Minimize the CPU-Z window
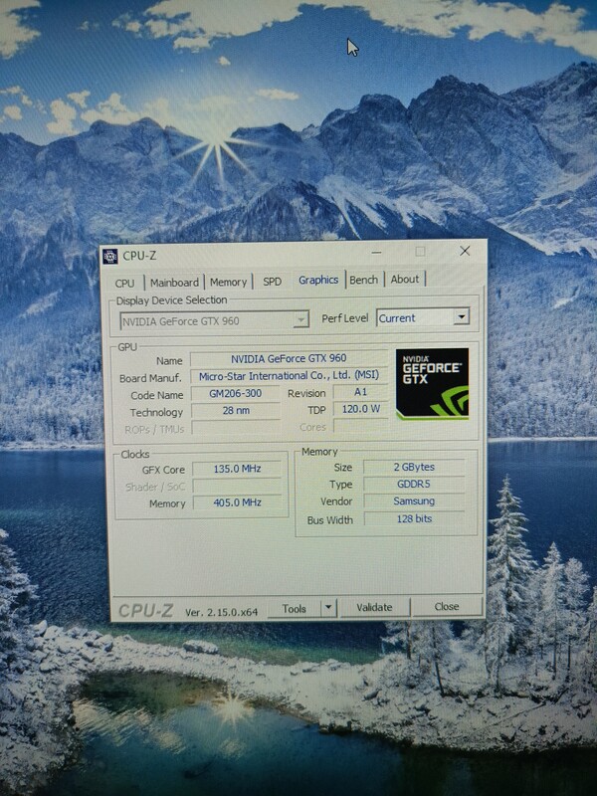 376,253
